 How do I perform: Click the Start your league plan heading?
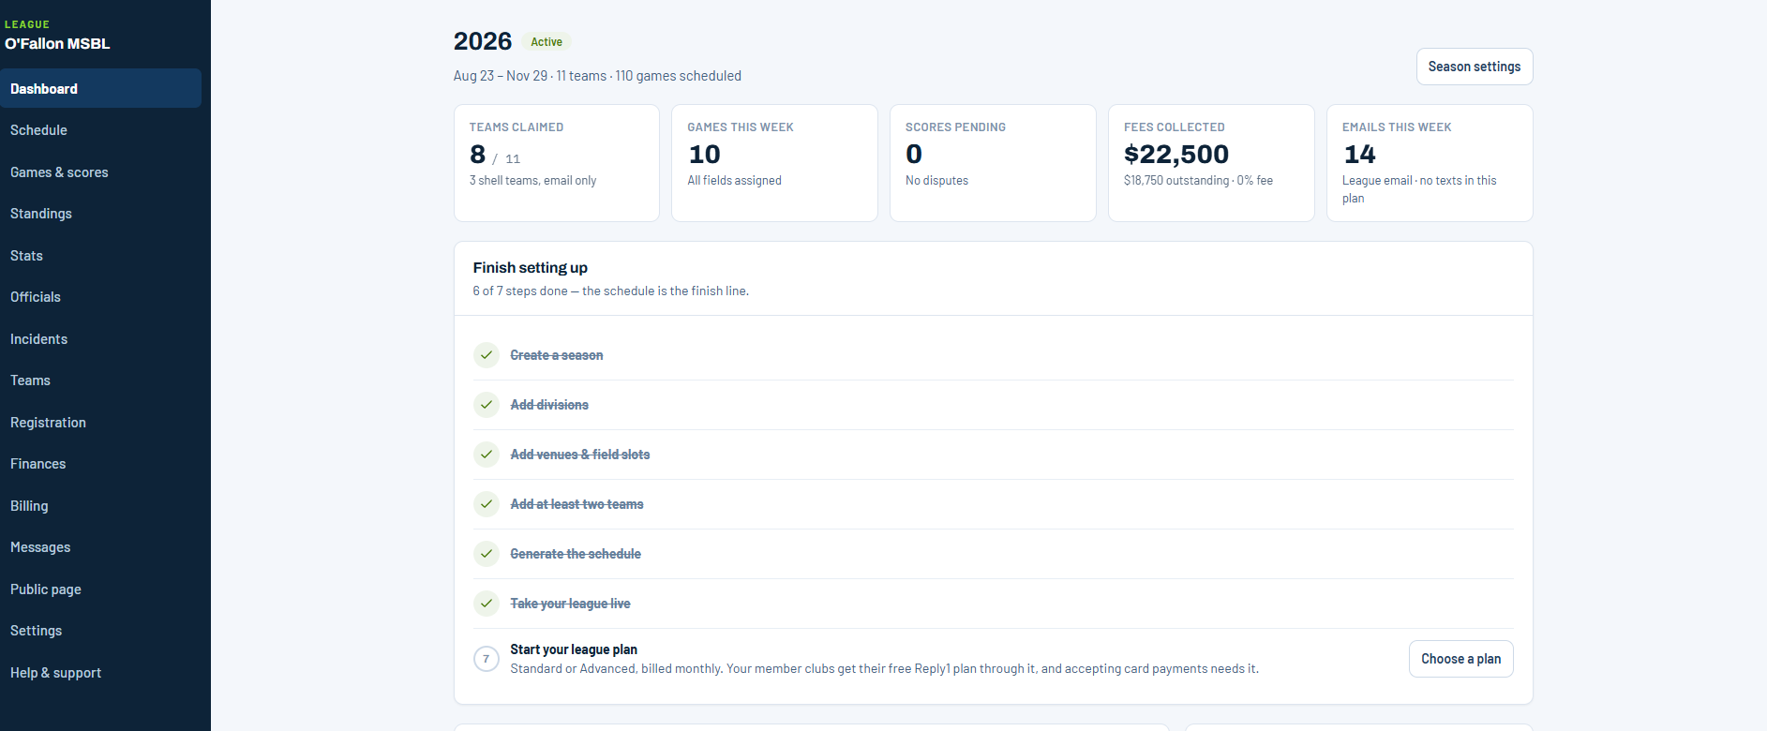[x=574, y=649]
